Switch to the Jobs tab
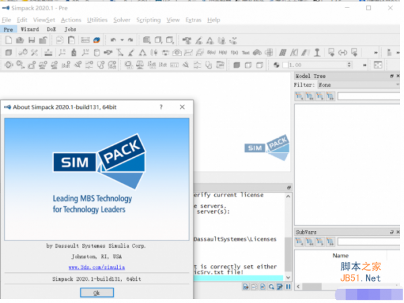 pyautogui.click(x=70, y=30)
